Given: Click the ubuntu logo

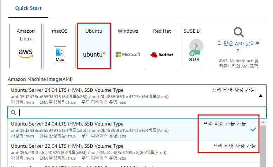Looking at the screenshot, I should coord(94,54).
